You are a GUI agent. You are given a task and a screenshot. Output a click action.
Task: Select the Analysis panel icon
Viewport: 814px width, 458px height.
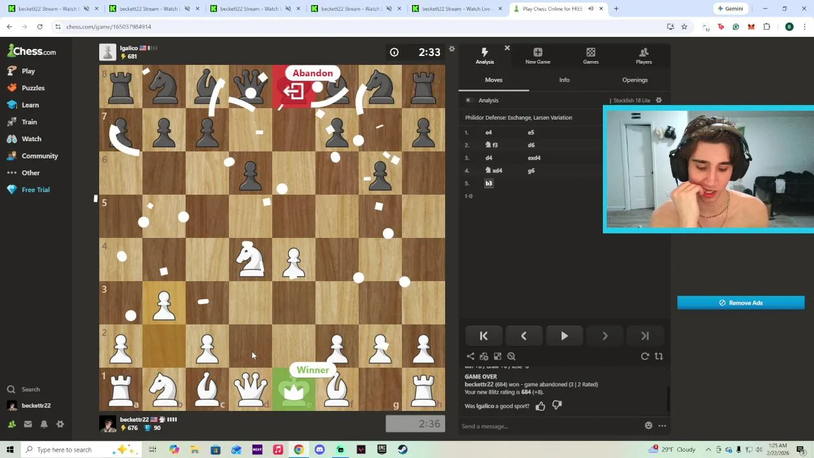coord(485,56)
